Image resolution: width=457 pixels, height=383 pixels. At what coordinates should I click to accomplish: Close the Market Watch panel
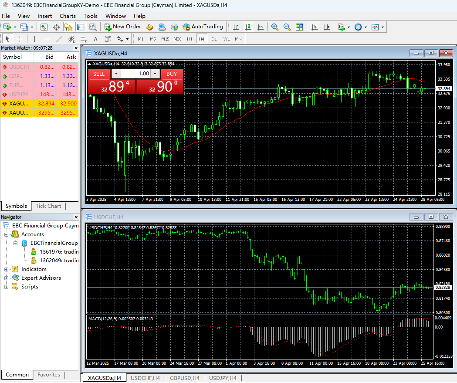pyautogui.click(x=76, y=48)
